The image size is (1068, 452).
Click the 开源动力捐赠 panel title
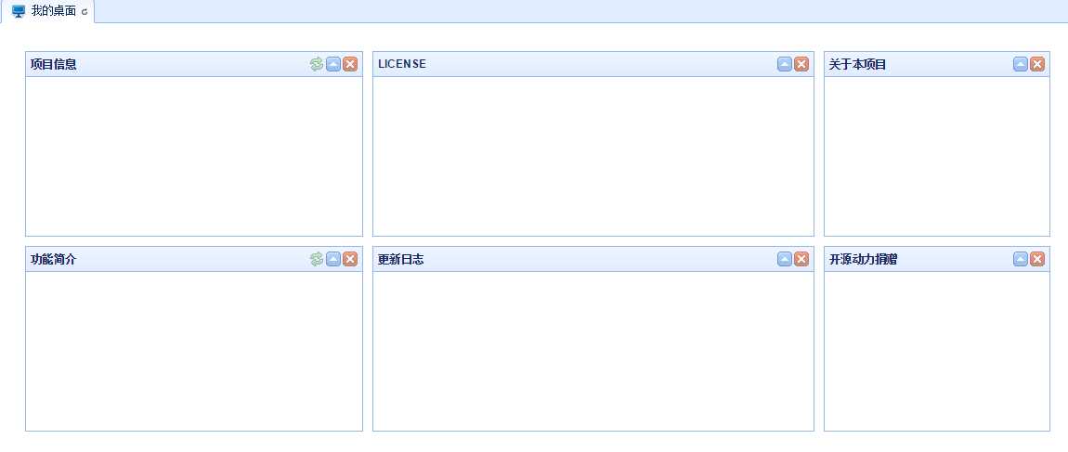click(863, 259)
